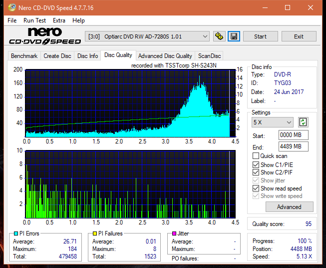The width and height of the screenshot is (326, 268).
Task: Click the Start button
Action: click(260, 36)
